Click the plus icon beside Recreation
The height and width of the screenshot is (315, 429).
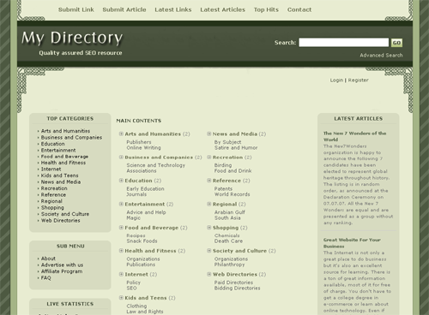coord(209,157)
